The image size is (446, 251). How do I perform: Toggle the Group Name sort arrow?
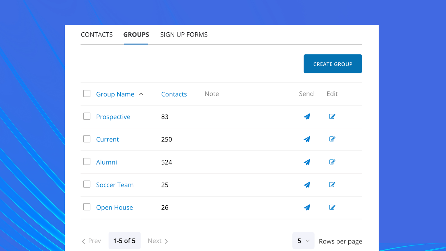click(141, 94)
